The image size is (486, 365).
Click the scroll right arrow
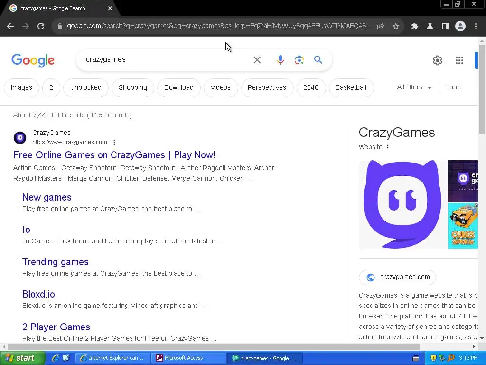click(x=474, y=346)
